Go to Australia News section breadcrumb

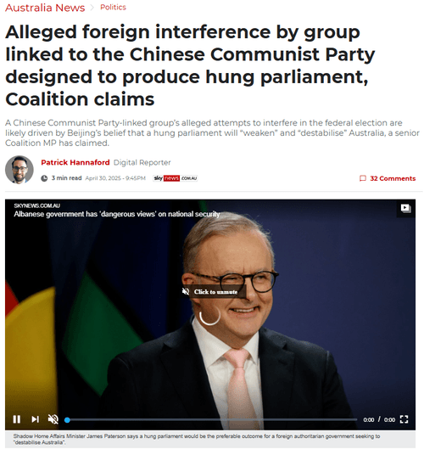[x=45, y=8]
